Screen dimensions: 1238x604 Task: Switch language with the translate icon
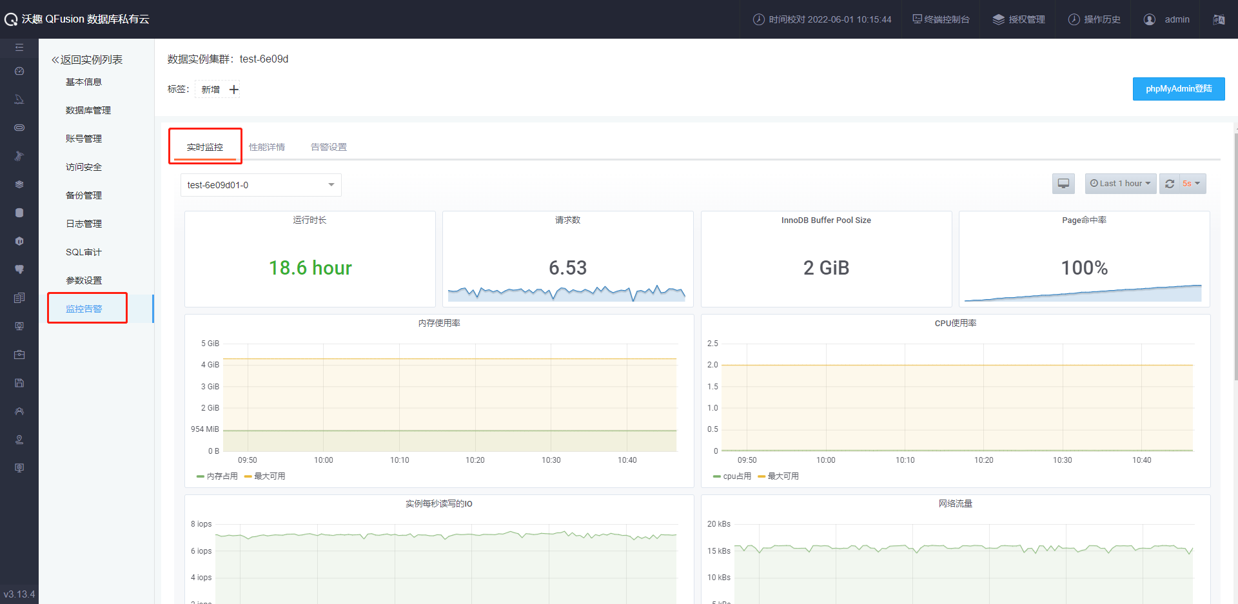pos(1219,19)
